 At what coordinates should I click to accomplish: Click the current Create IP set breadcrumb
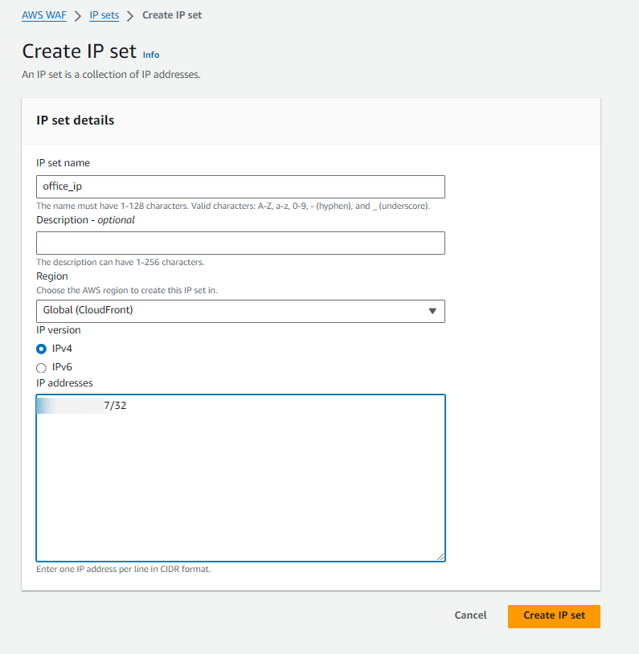(x=172, y=15)
